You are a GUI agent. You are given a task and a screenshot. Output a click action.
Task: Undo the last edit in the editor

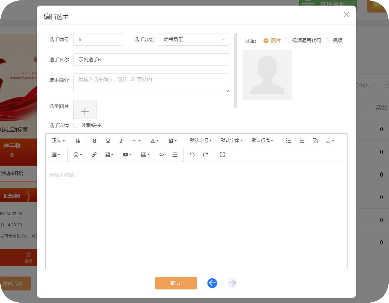(192, 155)
